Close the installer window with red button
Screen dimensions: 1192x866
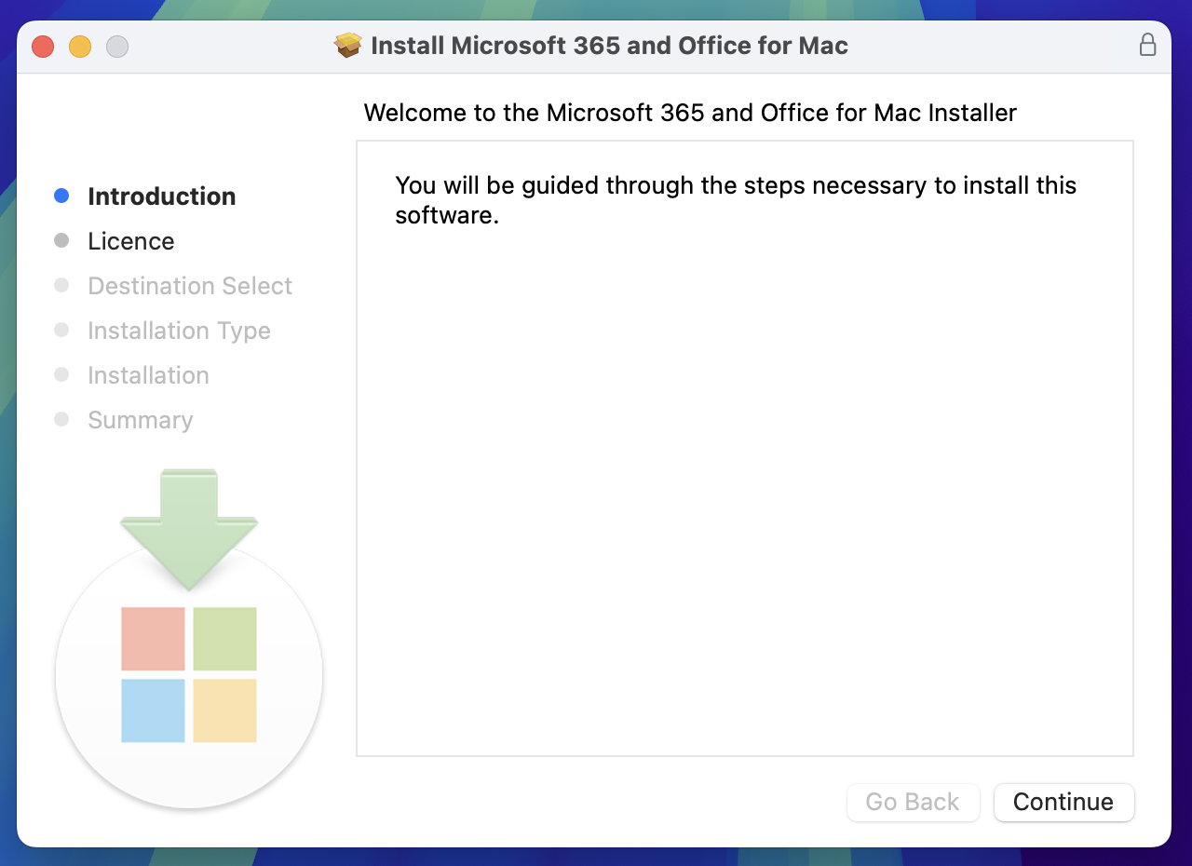(x=43, y=46)
